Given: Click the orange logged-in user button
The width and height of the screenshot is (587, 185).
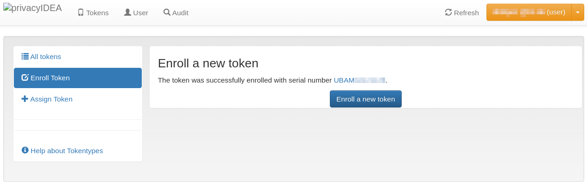Looking at the screenshot, I should (529, 12).
